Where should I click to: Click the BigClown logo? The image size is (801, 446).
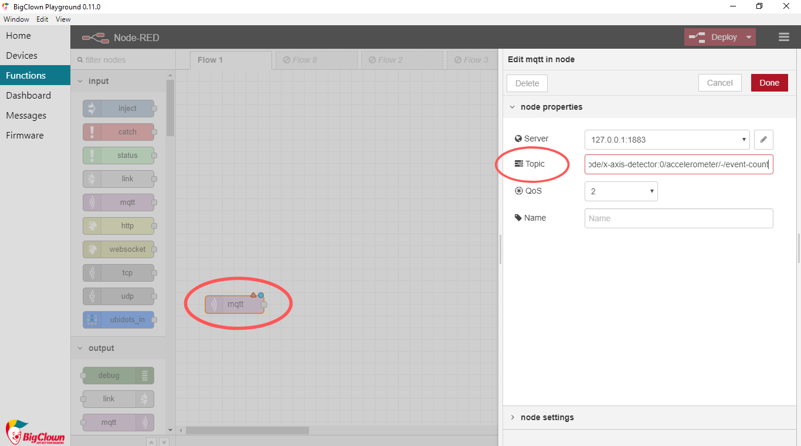35,433
